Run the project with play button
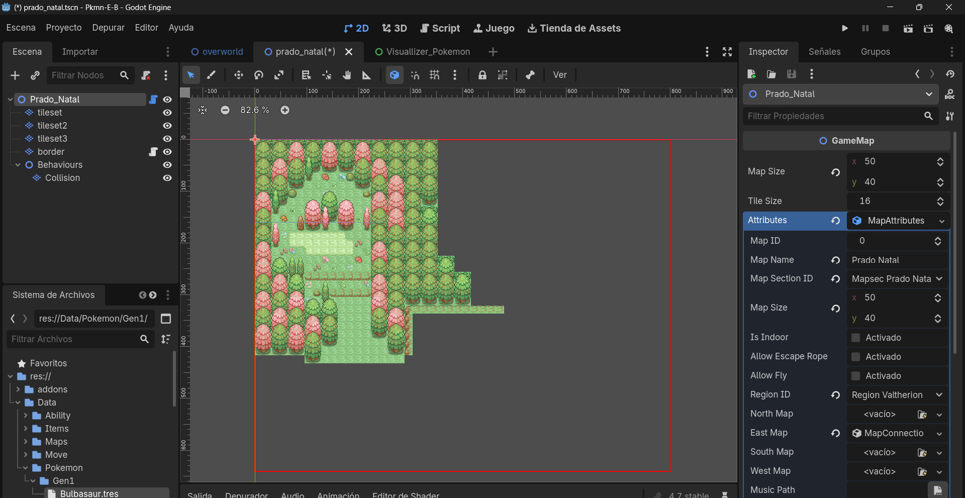 pyautogui.click(x=845, y=28)
